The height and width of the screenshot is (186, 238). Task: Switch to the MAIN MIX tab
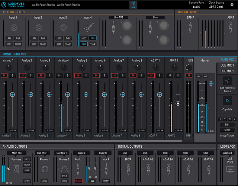pos(227,60)
